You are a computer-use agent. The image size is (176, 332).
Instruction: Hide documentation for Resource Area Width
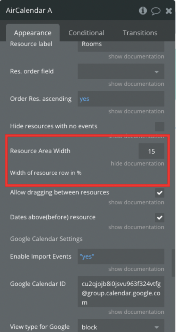tap(137, 163)
